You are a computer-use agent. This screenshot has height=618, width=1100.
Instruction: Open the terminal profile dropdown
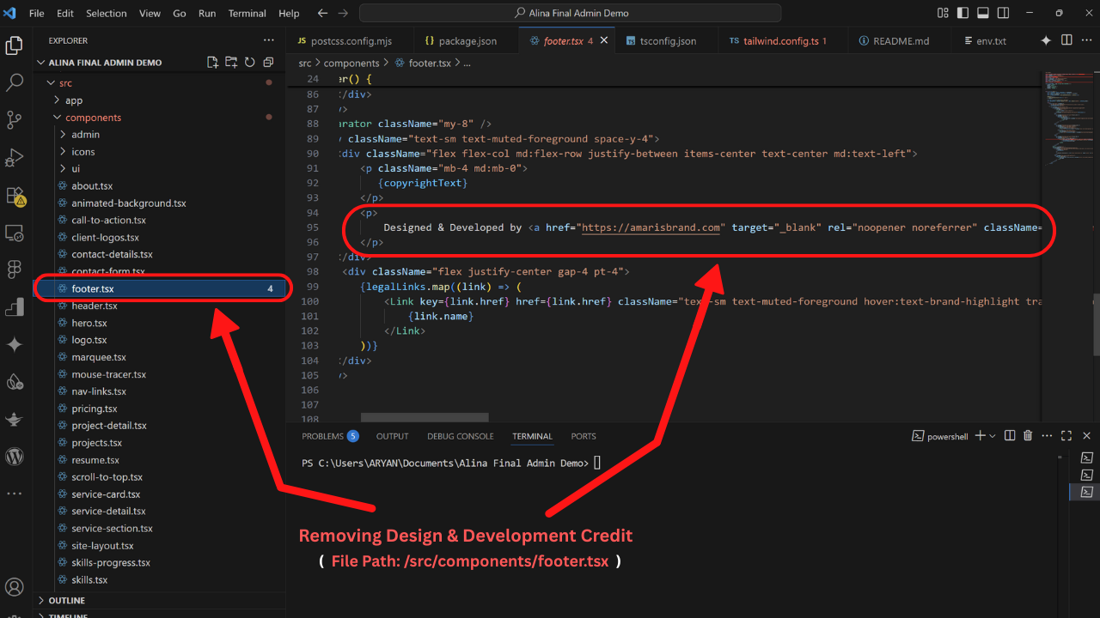point(993,436)
